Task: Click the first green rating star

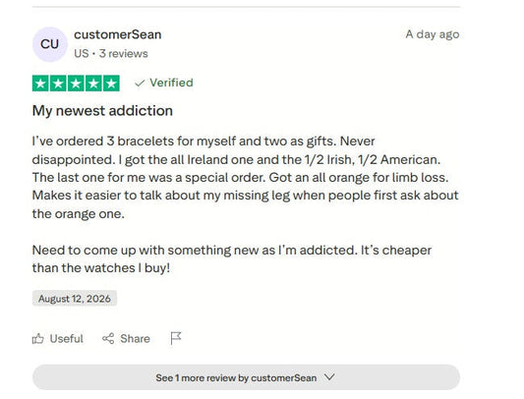Action: tap(40, 84)
